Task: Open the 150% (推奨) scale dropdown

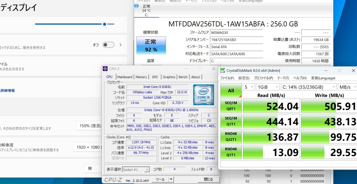Action: point(89,126)
